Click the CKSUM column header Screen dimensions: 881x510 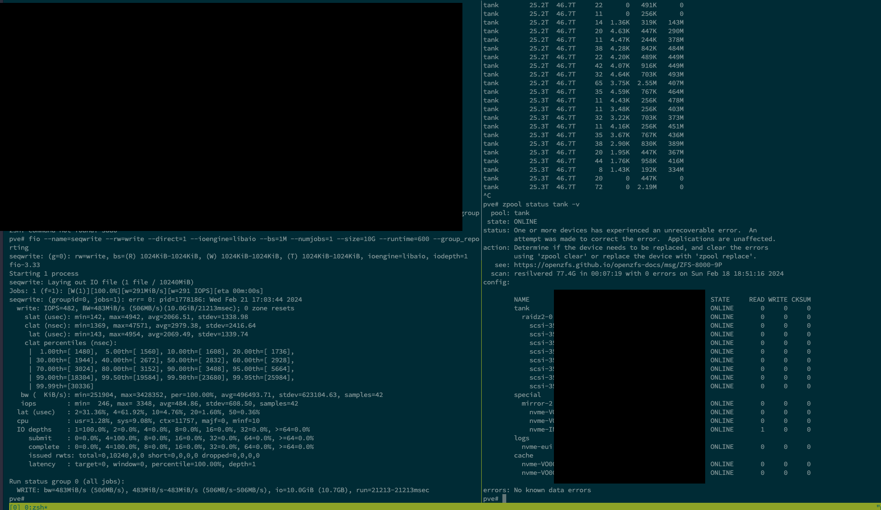[801, 299]
